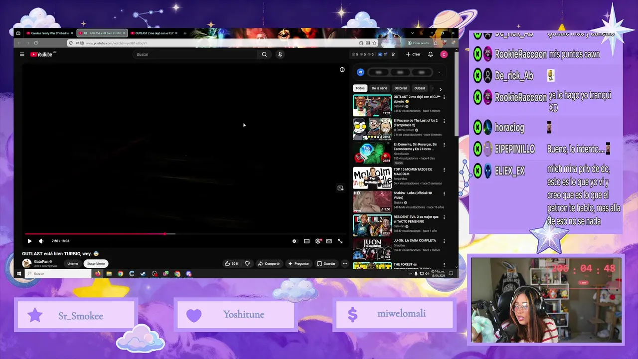Open the account avatar menu
The width and height of the screenshot is (638, 359).
pos(444,54)
